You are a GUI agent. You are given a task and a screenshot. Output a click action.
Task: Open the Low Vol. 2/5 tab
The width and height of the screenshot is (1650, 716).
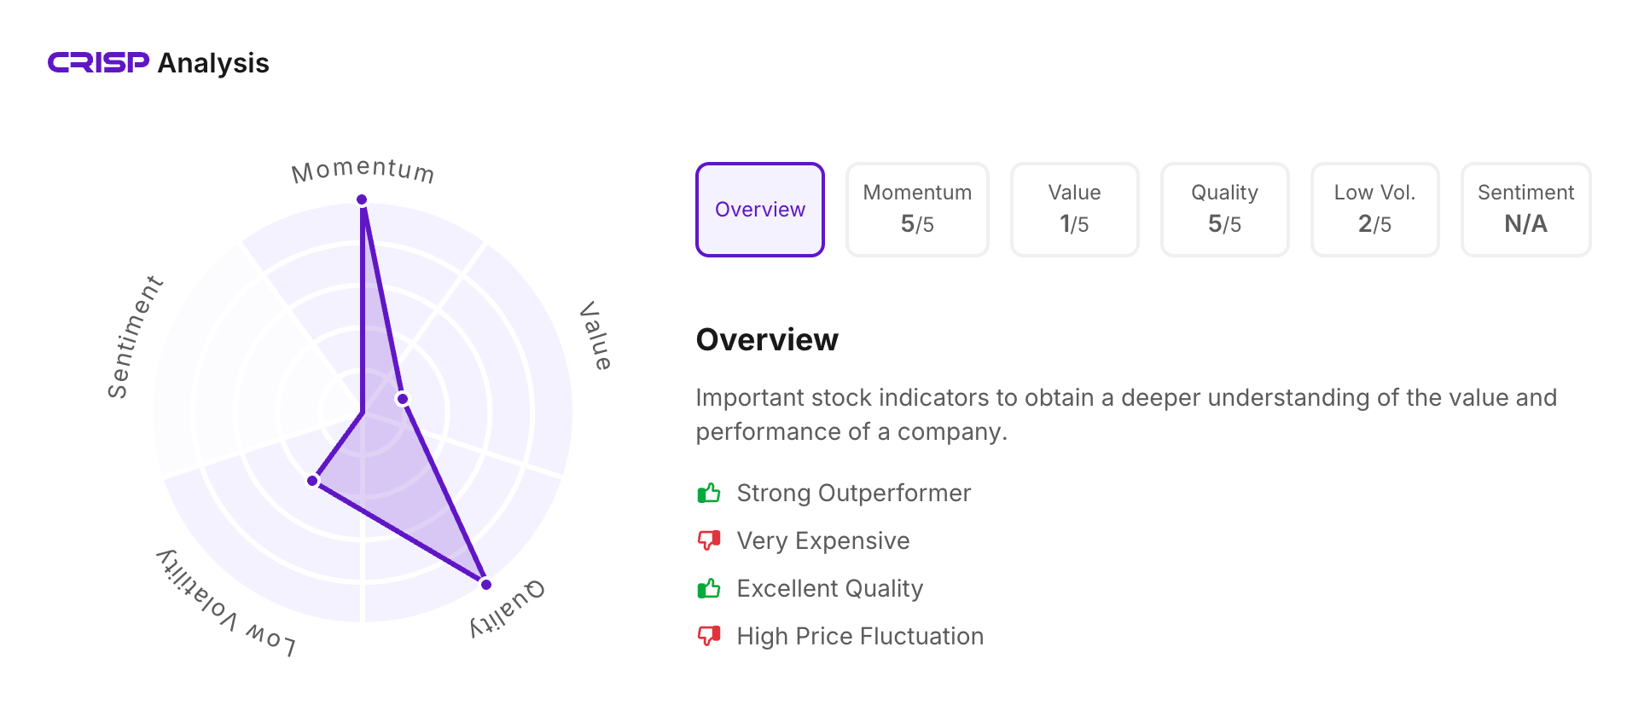[1374, 210]
